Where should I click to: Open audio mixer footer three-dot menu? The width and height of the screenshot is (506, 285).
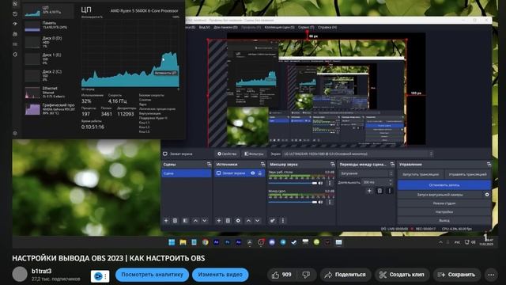click(x=283, y=221)
